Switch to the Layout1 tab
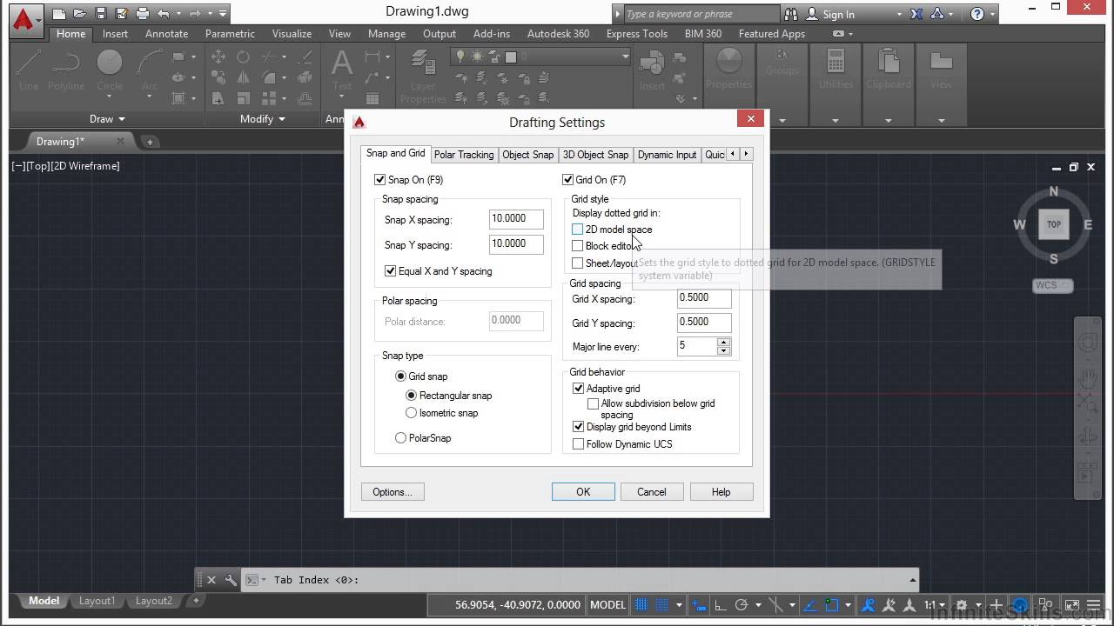Screen dimensions: 1114x626 coord(97,601)
